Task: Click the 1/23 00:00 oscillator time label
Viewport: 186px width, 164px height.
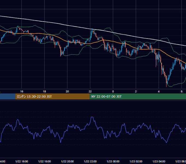Action: click(x=113, y=161)
